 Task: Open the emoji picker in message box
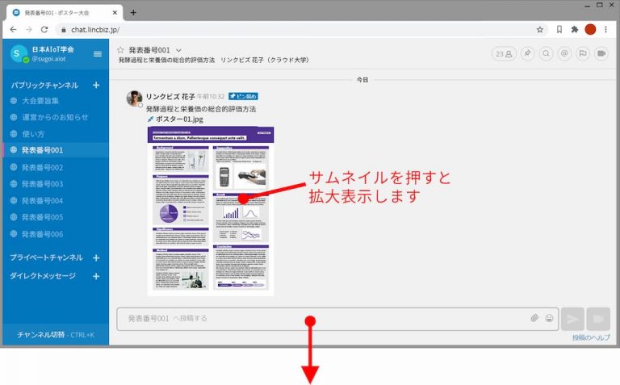[549, 318]
